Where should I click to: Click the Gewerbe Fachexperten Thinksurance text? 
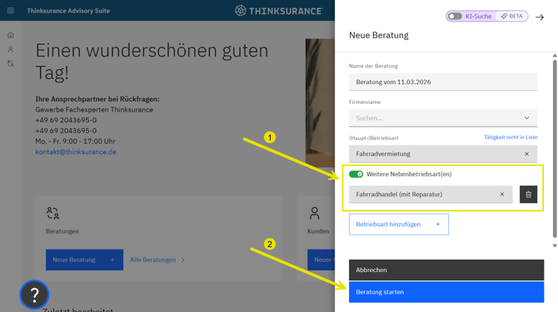coord(94,110)
